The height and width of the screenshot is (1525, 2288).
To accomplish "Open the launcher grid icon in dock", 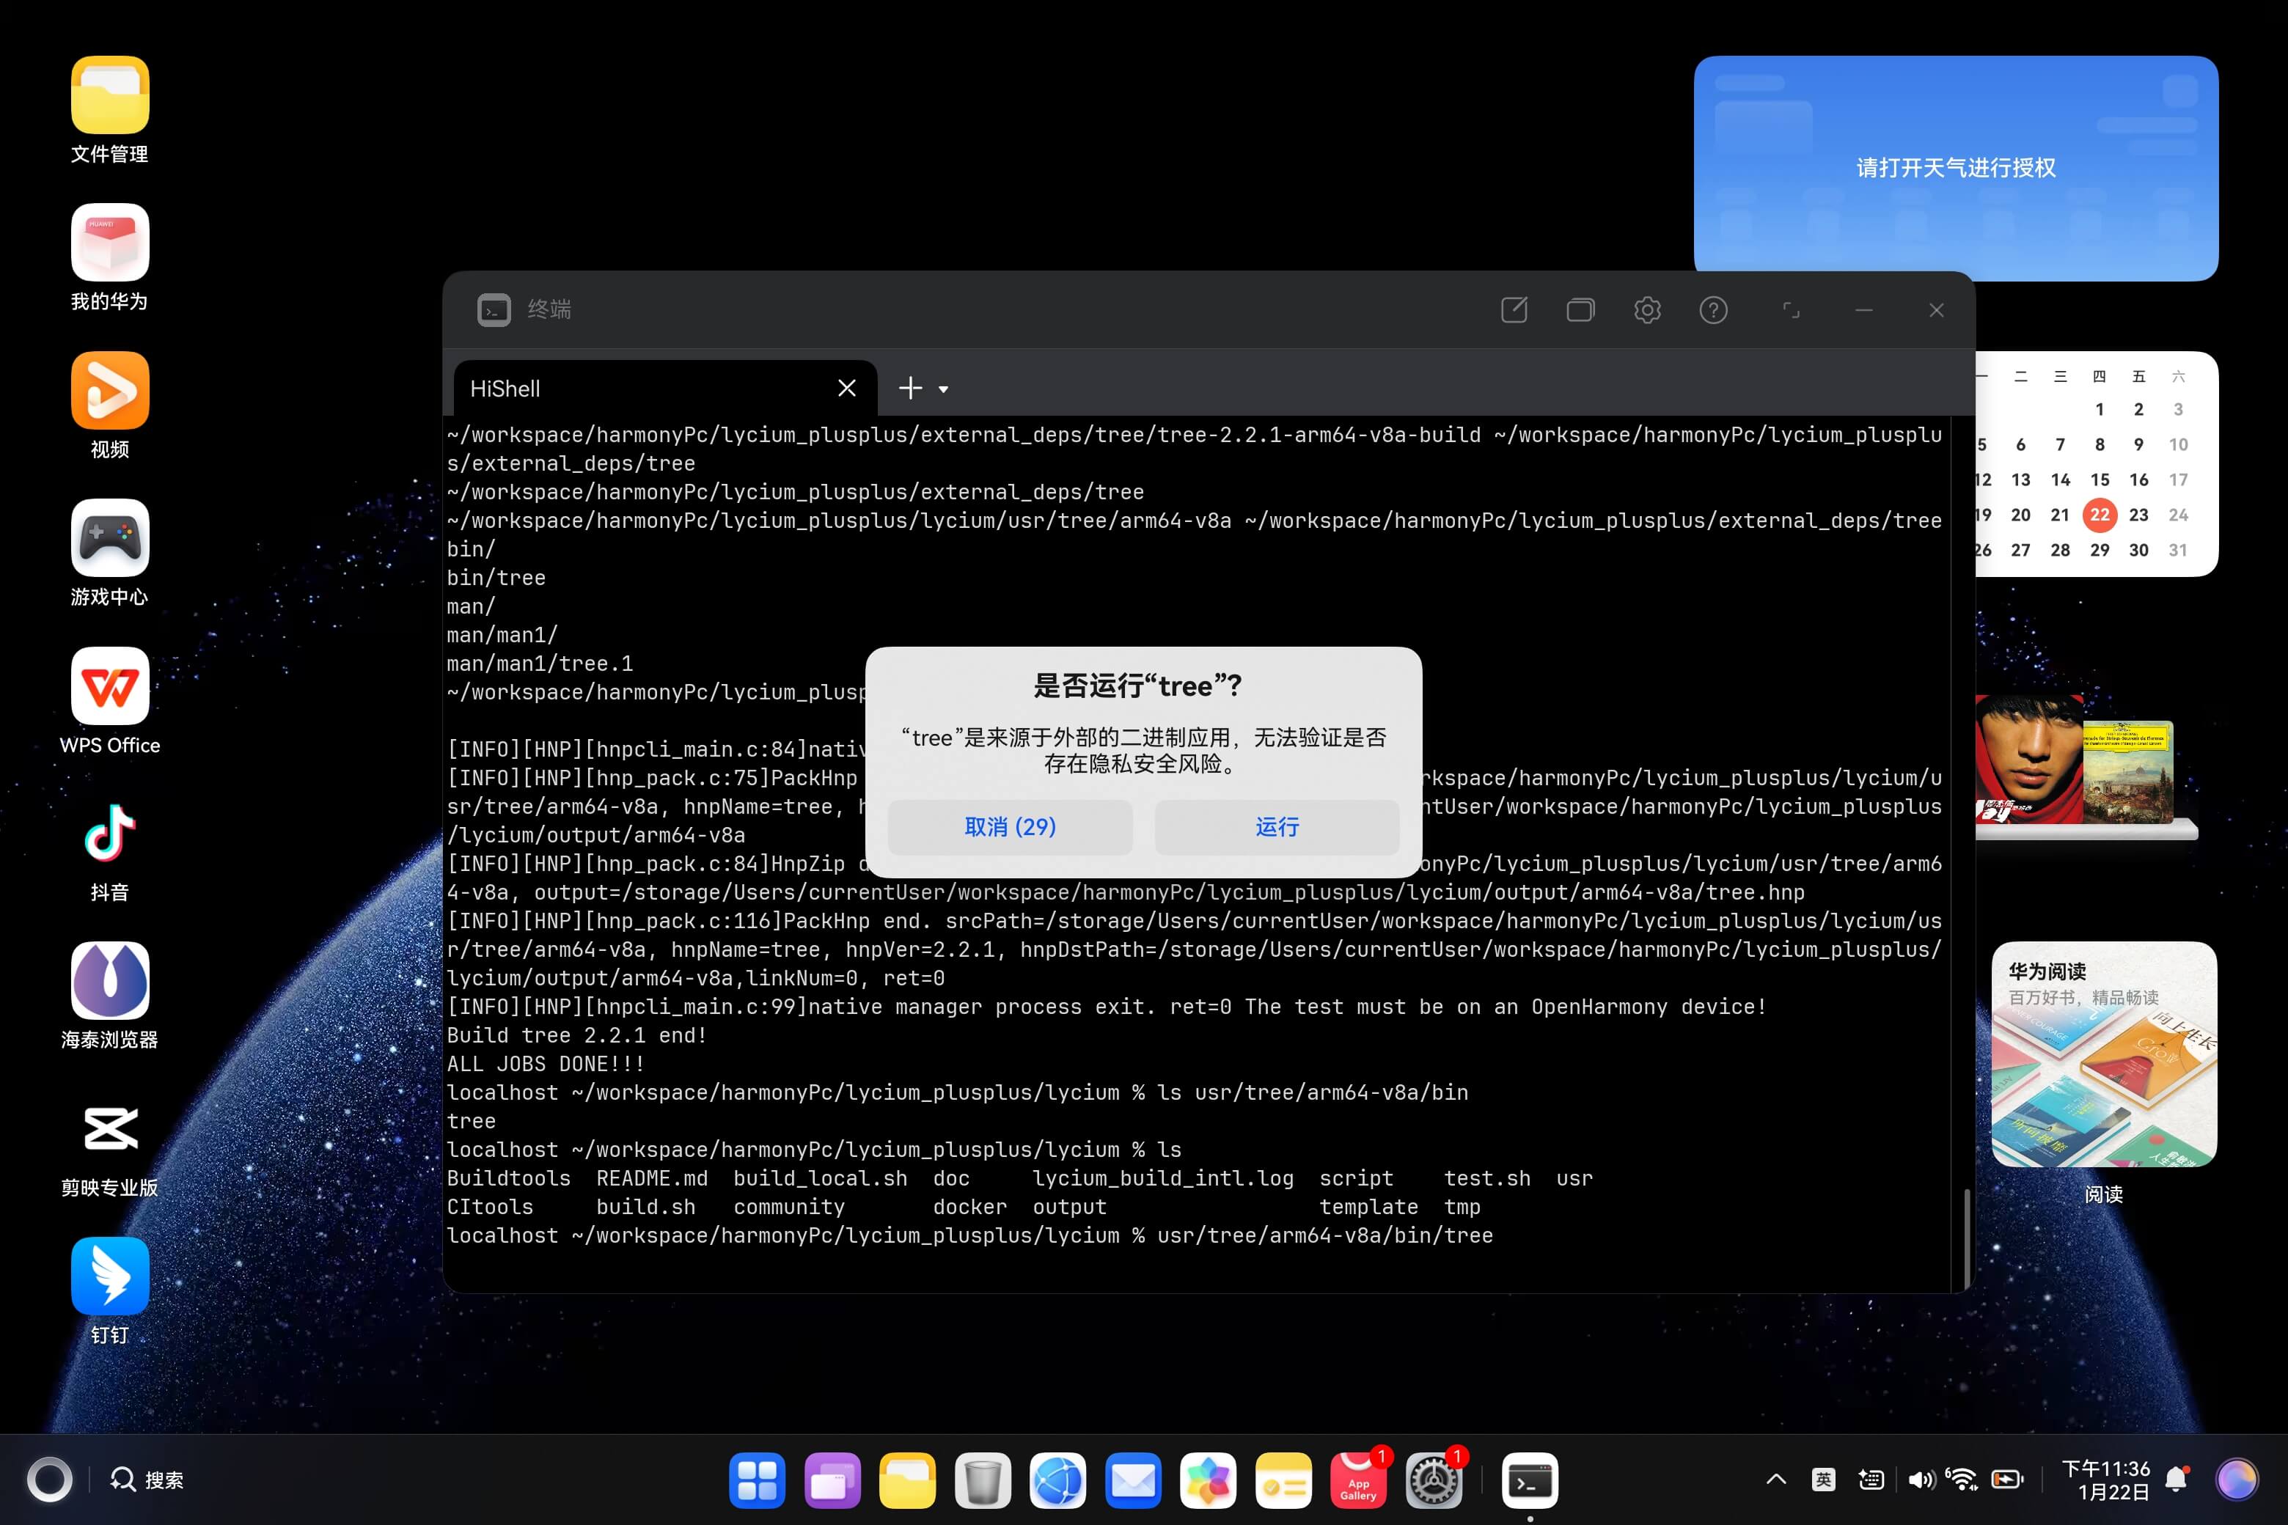I will tap(757, 1480).
